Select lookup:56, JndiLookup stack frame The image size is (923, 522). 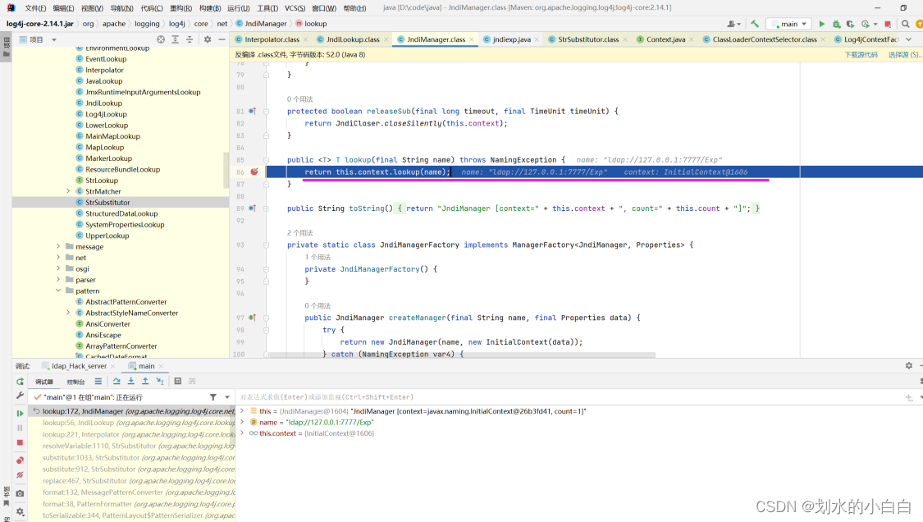(139, 423)
